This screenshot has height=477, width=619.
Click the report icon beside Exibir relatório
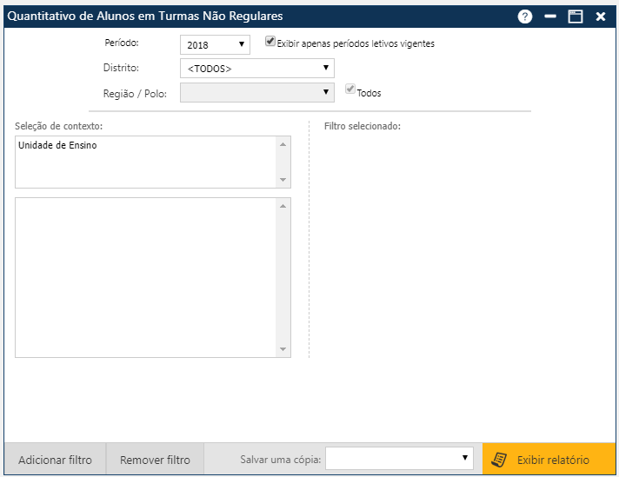pos(499,460)
